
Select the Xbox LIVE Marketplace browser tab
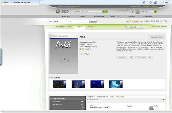[20, 2]
